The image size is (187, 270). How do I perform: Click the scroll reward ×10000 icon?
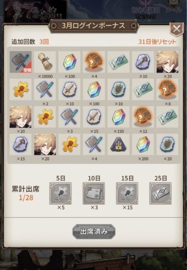coord(45,62)
